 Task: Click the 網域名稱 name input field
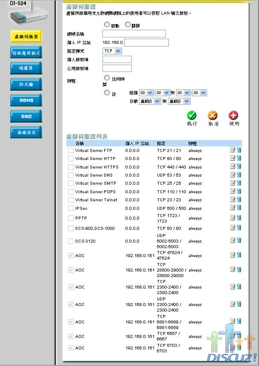(134, 34)
